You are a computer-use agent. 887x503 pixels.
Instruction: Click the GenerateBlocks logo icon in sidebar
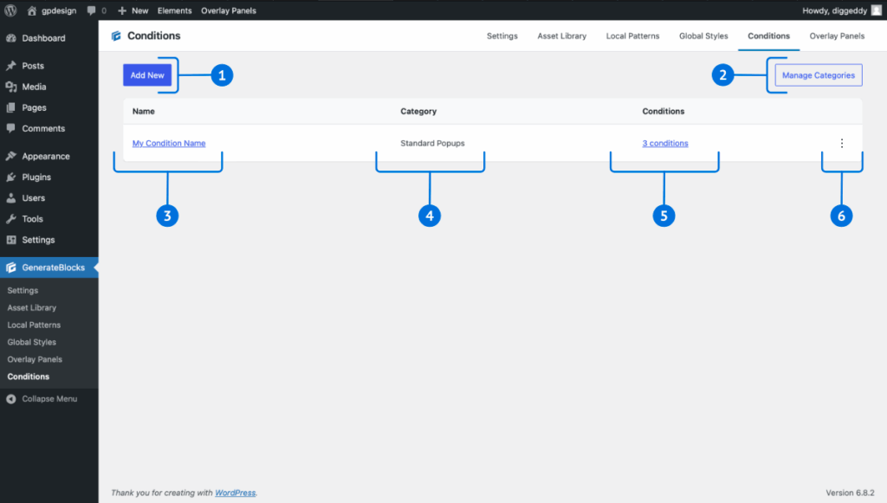coord(10,268)
